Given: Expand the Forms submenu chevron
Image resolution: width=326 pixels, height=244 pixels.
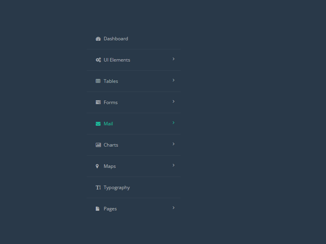Looking at the screenshot, I should pyautogui.click(x=173, y=102).
